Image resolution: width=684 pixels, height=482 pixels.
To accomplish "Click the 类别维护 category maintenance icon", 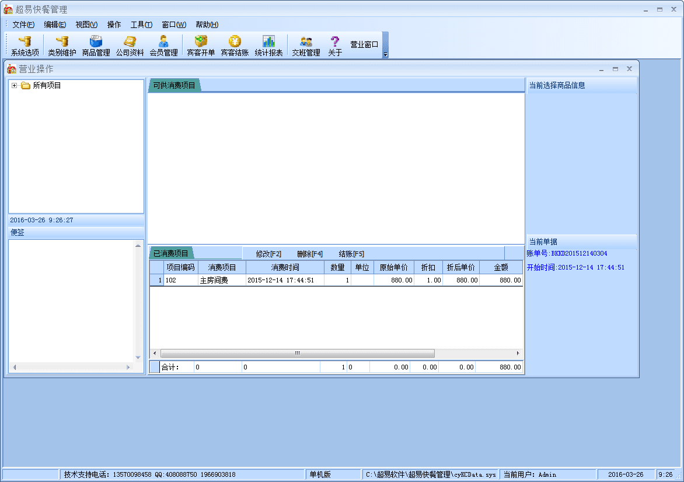I will tap(62, 46).
